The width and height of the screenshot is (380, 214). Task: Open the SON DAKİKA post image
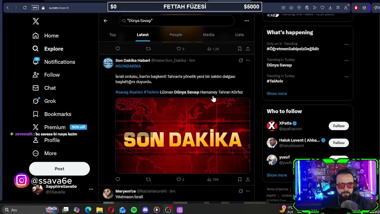[x=183, y=136]
